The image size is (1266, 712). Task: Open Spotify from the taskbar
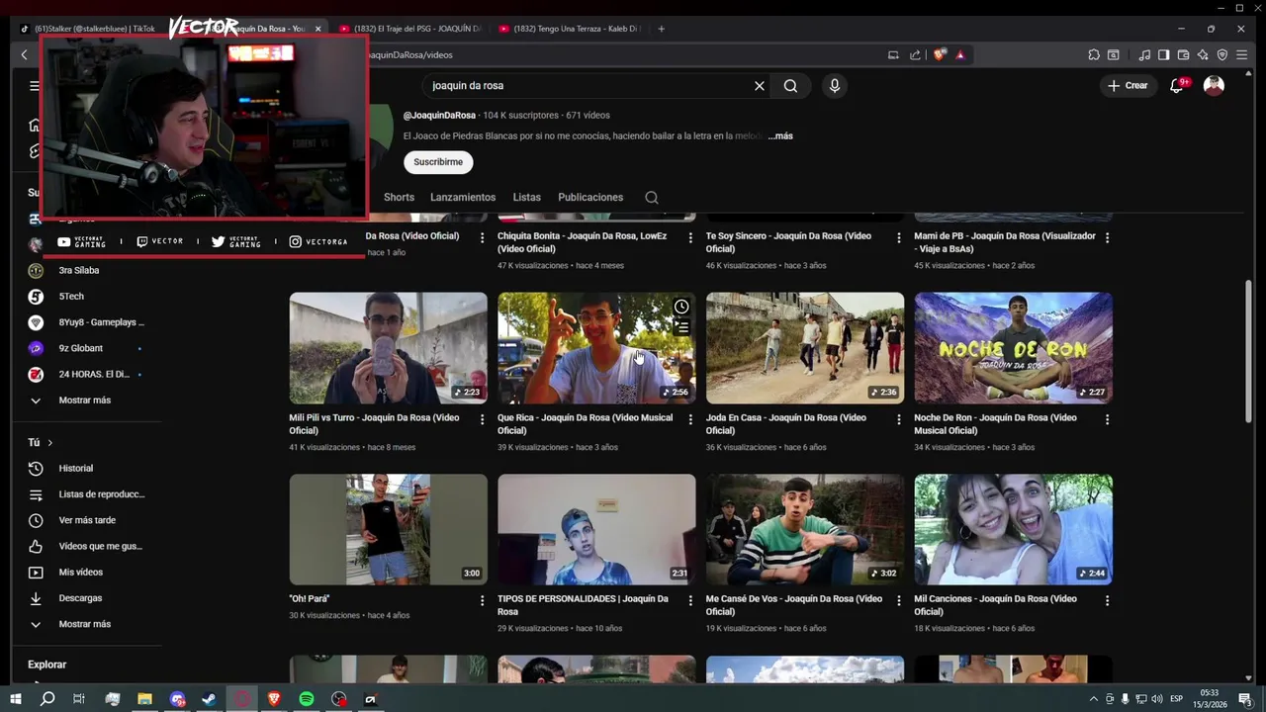click(307, 699)
